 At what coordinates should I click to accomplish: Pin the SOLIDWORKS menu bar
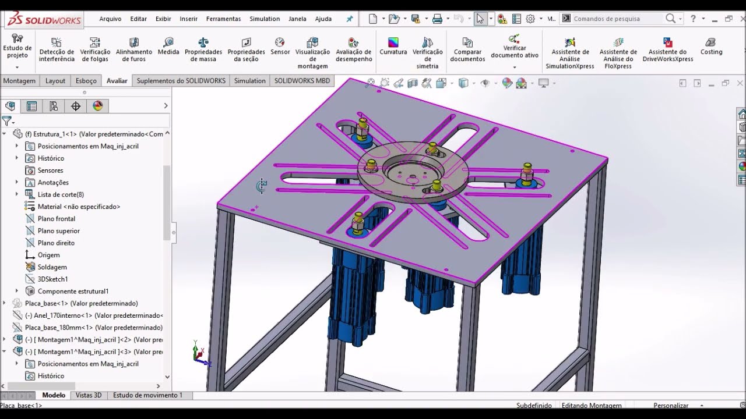pos(350,19)
